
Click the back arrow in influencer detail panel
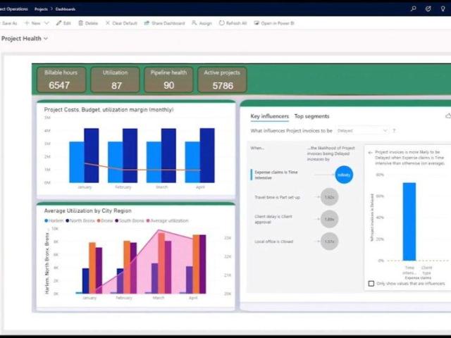[370, 152]
